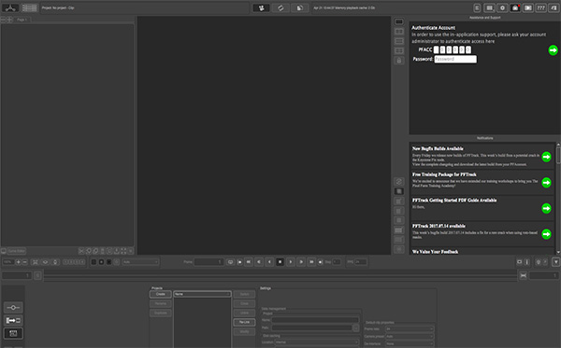Open the notifications icon with red dot
This screenshot has height=348, width=561.
[x=515, y=7]
